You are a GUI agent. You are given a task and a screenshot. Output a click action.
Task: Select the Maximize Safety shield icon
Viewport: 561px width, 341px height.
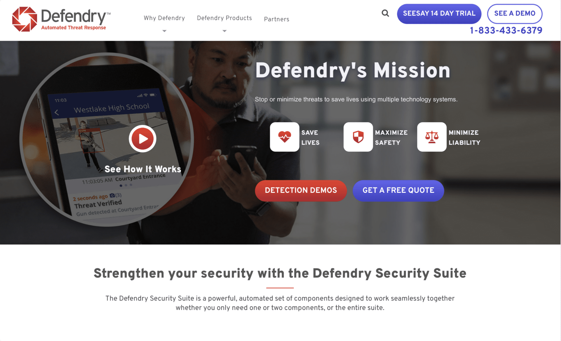358,137
